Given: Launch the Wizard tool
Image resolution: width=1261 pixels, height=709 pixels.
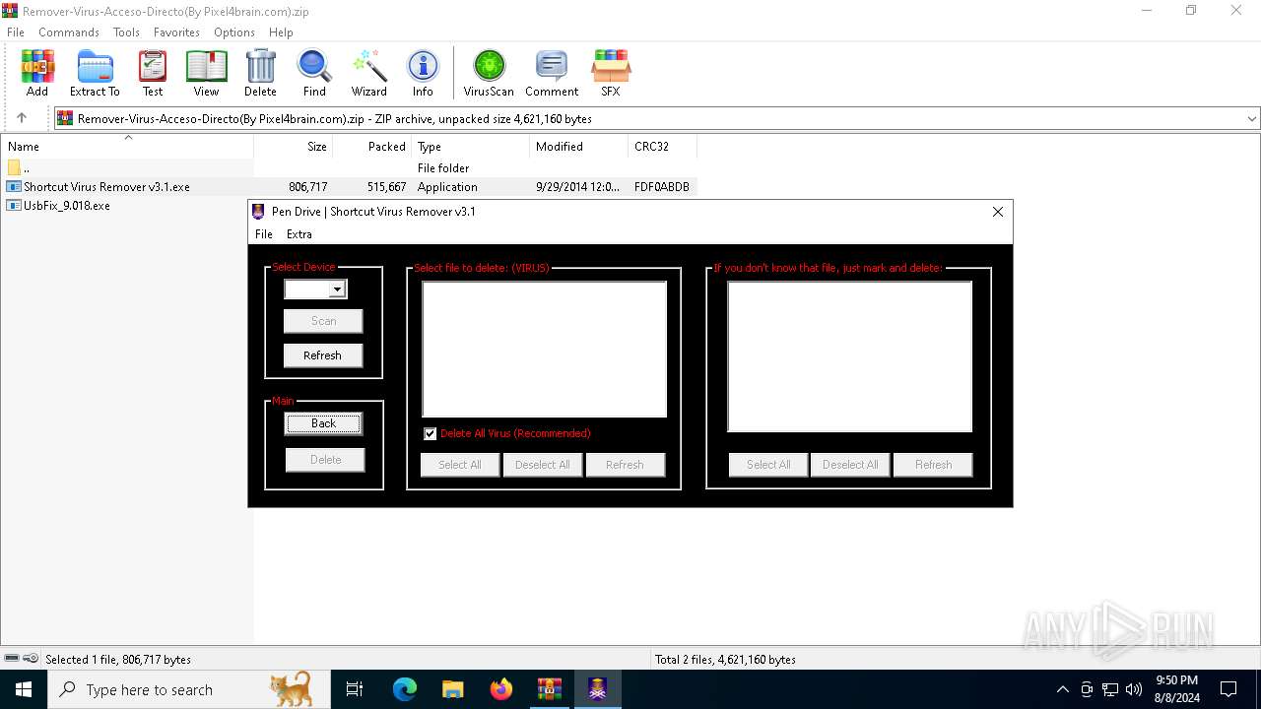Looking at the screenshot, I should click(369, 74).
